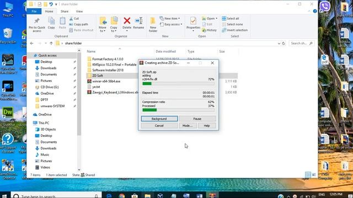Select Software Installer 2018 folder

[108, 70]
